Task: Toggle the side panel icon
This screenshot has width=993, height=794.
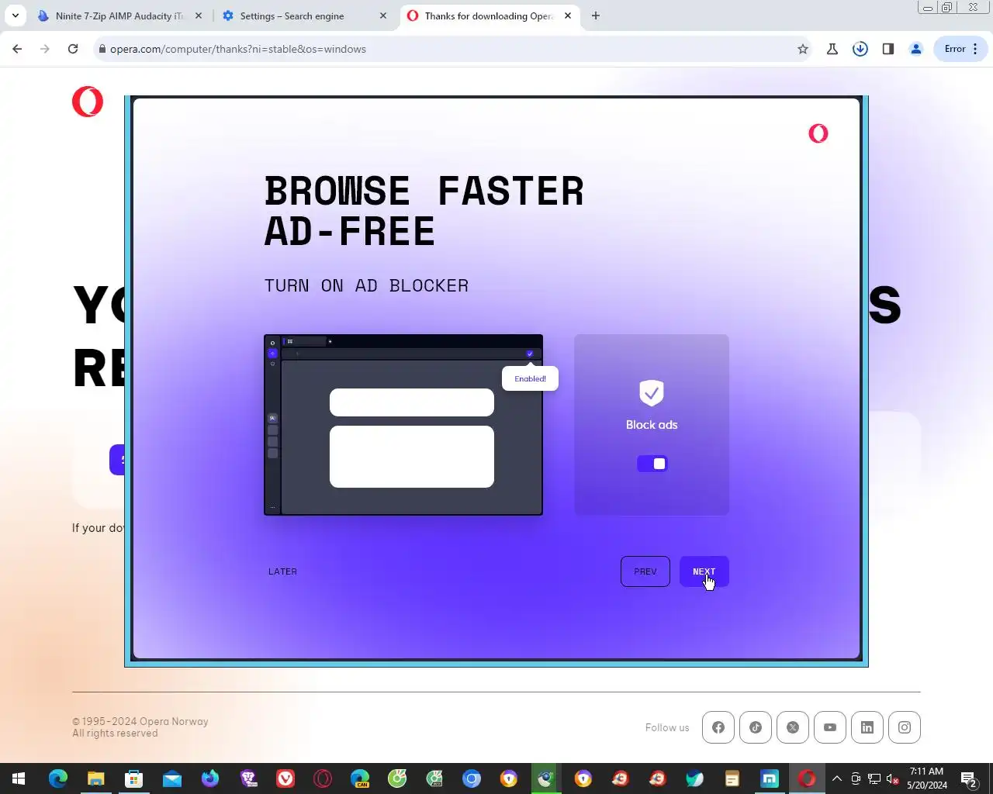Action: [x=888, y=49]
